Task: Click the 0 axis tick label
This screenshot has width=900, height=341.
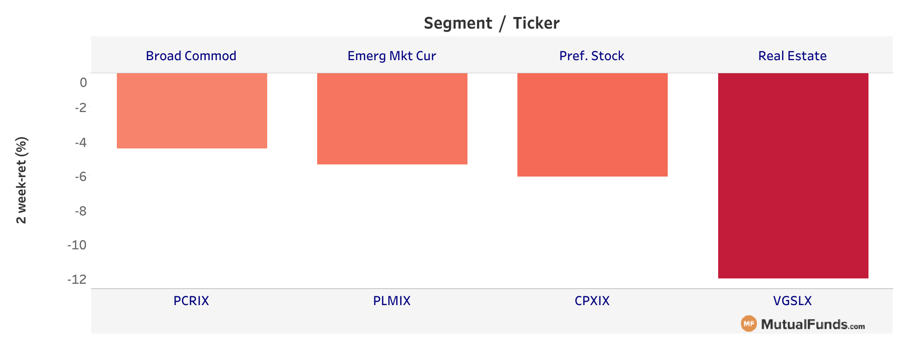Action: click(83, 82)
